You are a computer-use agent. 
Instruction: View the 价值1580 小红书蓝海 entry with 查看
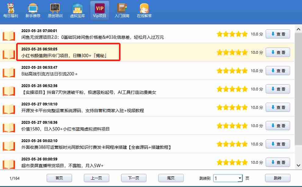pyautogui.click(x=278, y=126)
